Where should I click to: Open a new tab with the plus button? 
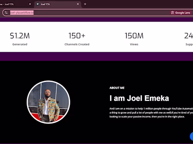85,4
